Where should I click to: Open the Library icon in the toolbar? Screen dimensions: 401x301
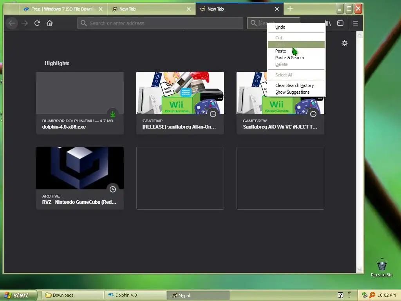coord(328,23)
